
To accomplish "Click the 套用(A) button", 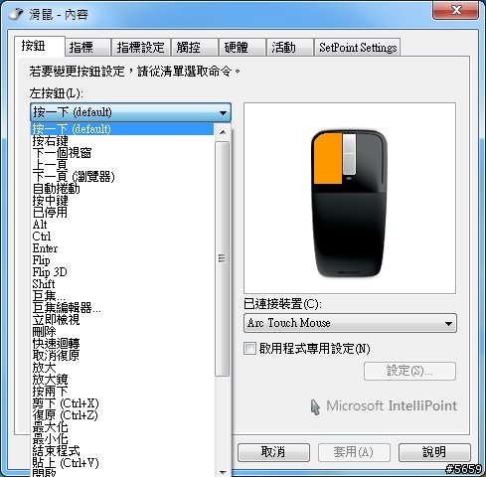I will pos(354,452).
